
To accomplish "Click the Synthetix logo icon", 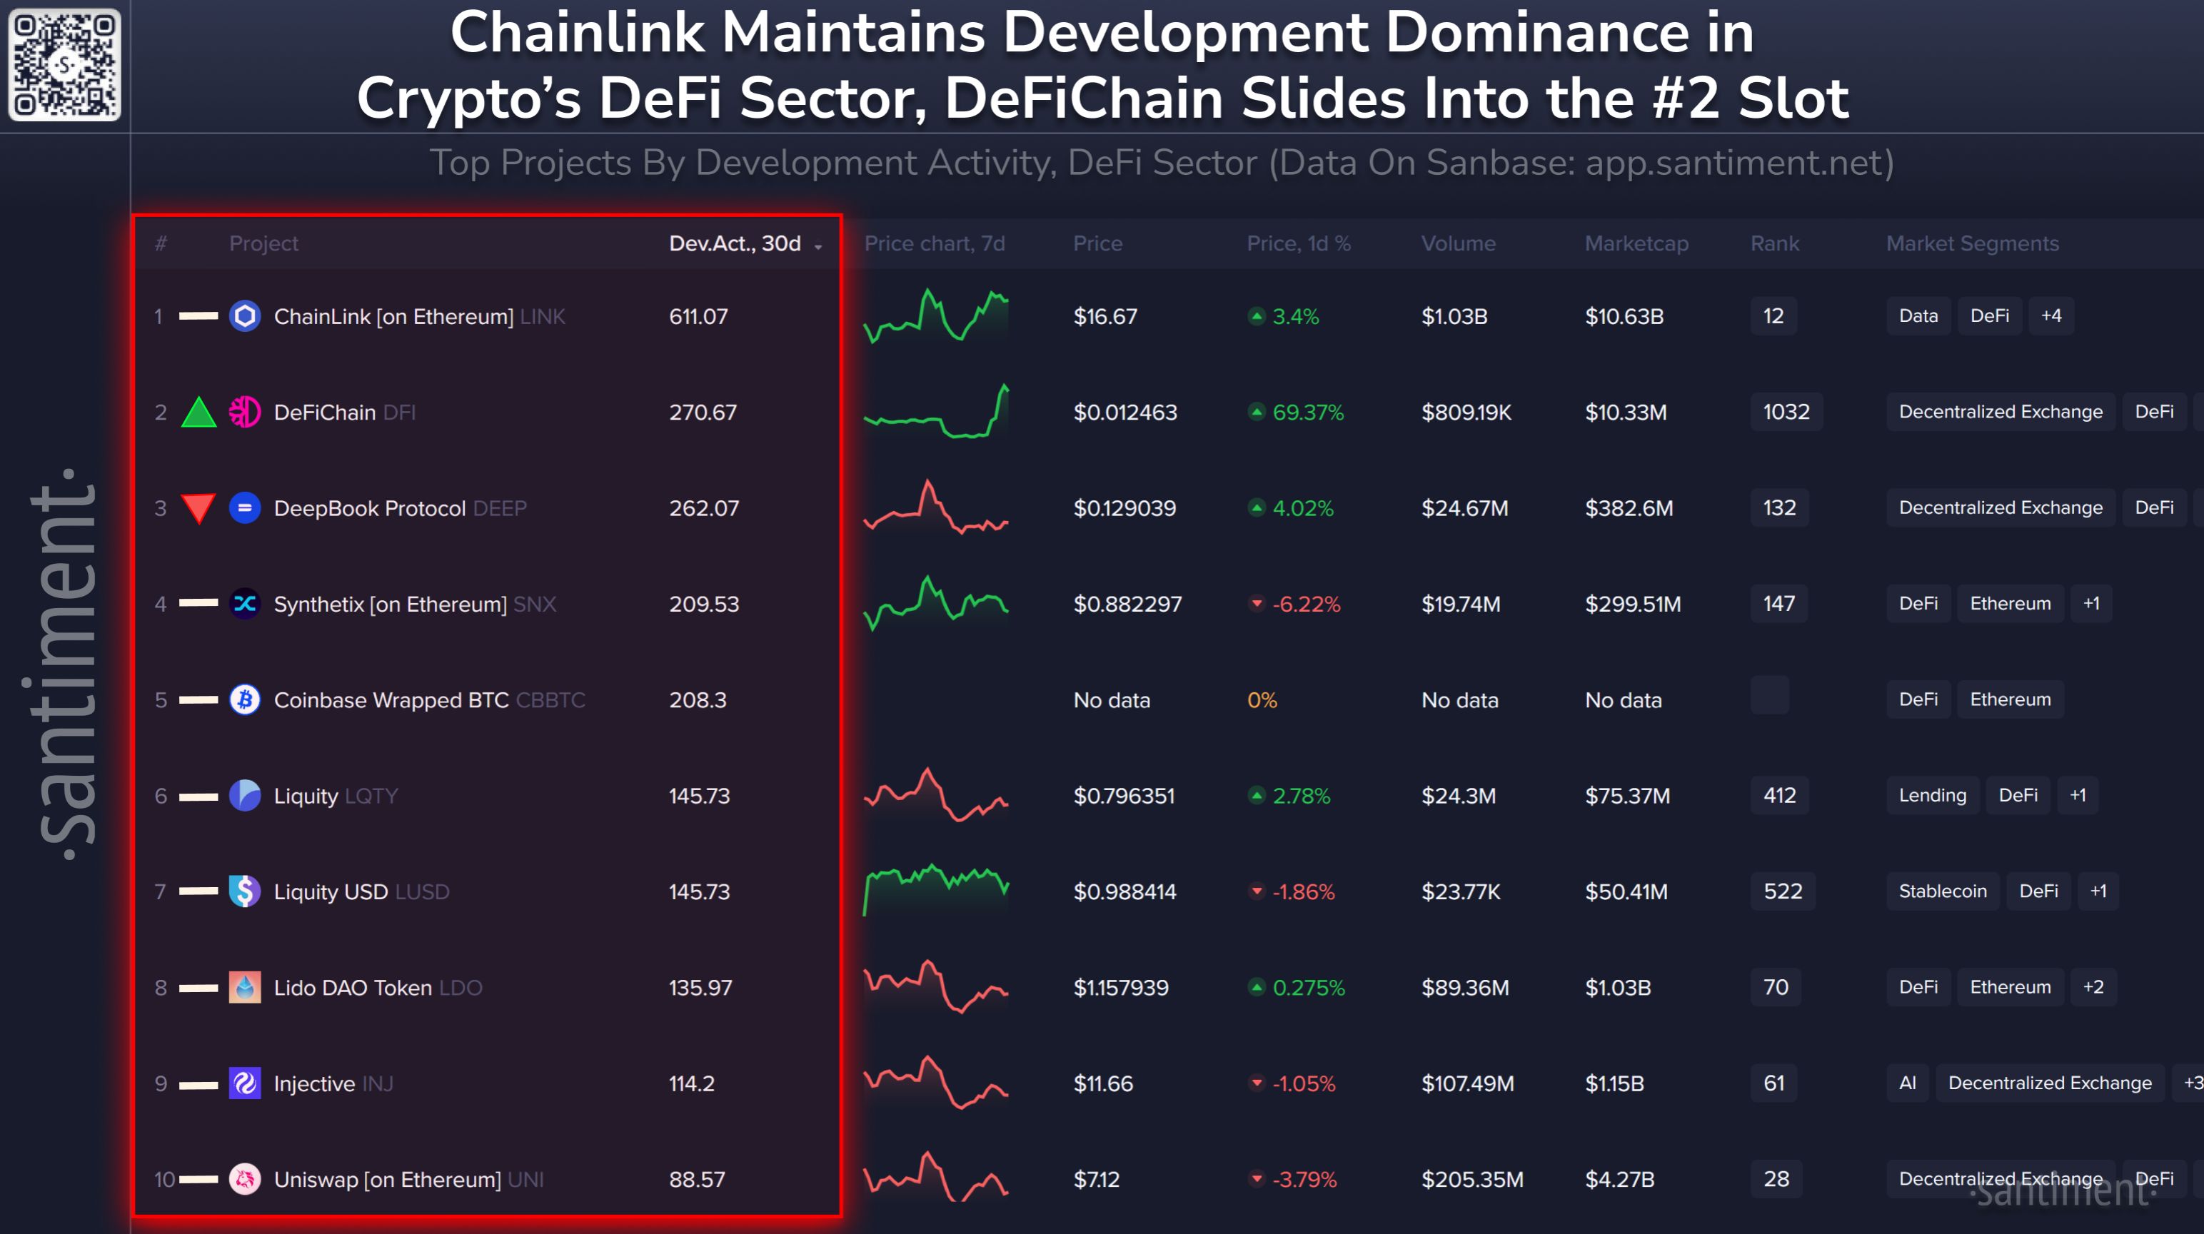I will pyautogui.click(x=245, y=604).
